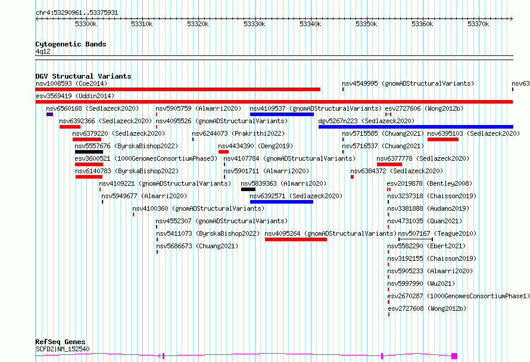Click the long red esv3569419 bar
Viewport: 530px width, 362px height.
click(x=274, y=102)
